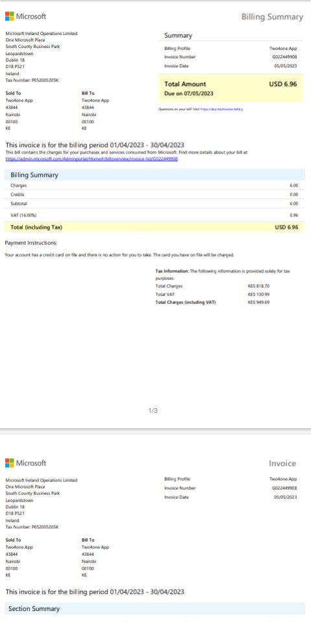
Task: Select invoice number G022449908 on the Invoice page
Action: pyautogui.click(x=284, y=488)
